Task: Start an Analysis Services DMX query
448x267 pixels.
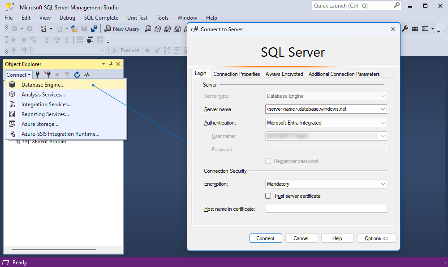Action: click(x=168, y=29)
